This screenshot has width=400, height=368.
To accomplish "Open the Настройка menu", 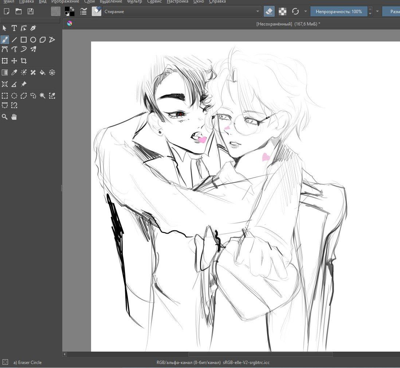I will pyautogui.click(x=177, y=1).
